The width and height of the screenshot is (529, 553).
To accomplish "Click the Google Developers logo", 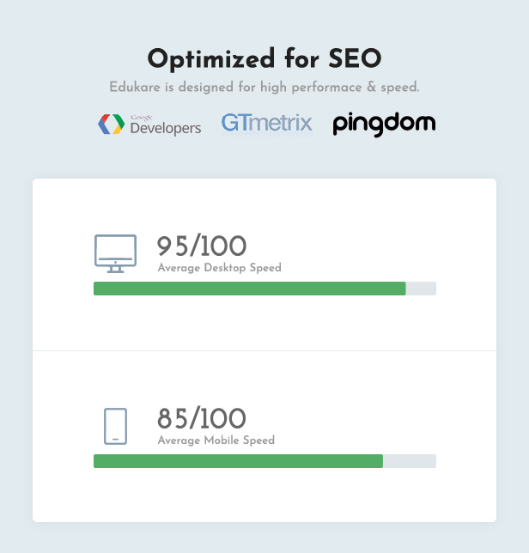I will [x=149, y=125].
